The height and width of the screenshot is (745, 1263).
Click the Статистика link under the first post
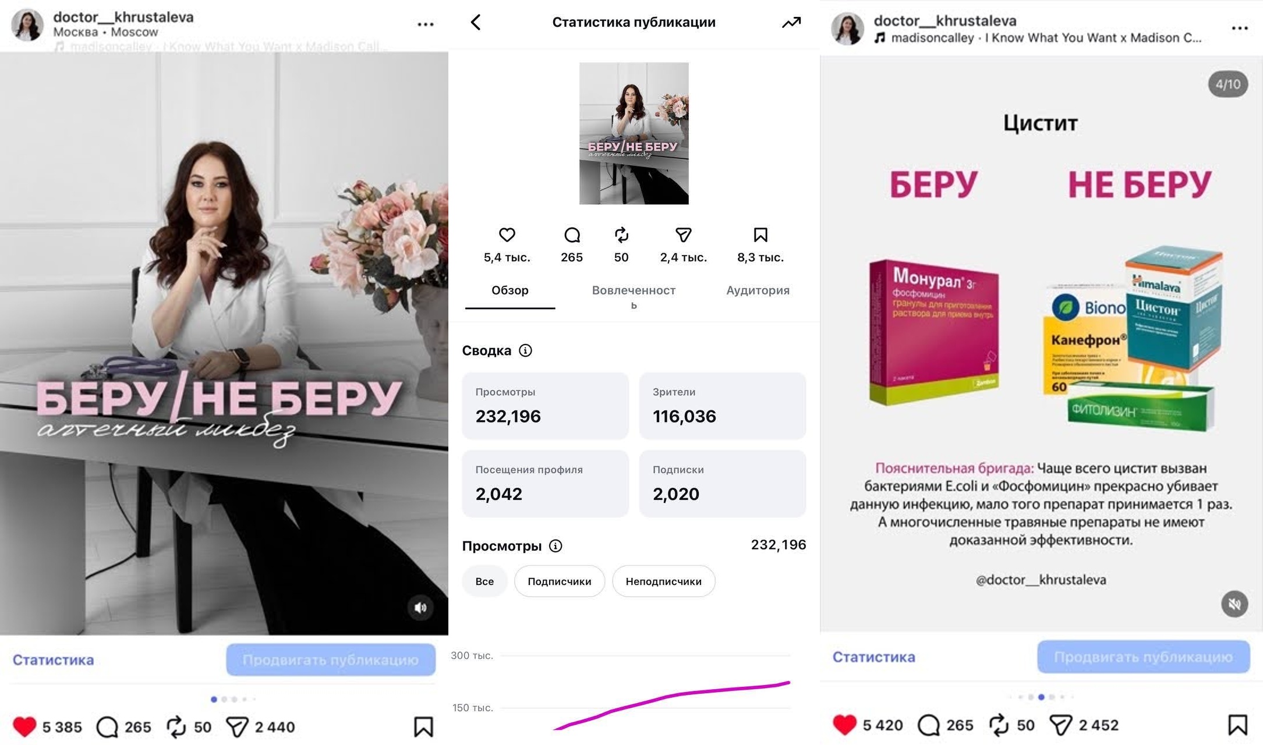tap(53, 660)
